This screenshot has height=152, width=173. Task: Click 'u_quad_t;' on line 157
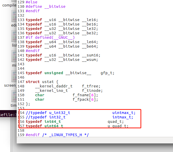point(118,126)
